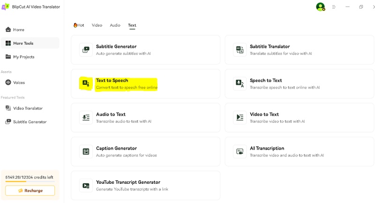Click the Audio to Text icon
This screenshot has width=375, height=203.
86,117
